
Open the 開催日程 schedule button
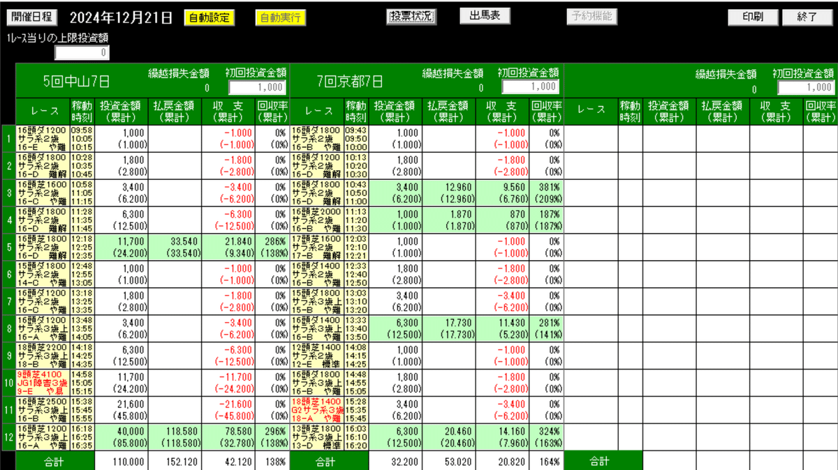coord(31,17)
